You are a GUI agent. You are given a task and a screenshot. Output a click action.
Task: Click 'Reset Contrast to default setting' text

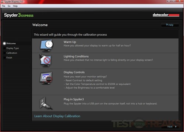point(84,80)
